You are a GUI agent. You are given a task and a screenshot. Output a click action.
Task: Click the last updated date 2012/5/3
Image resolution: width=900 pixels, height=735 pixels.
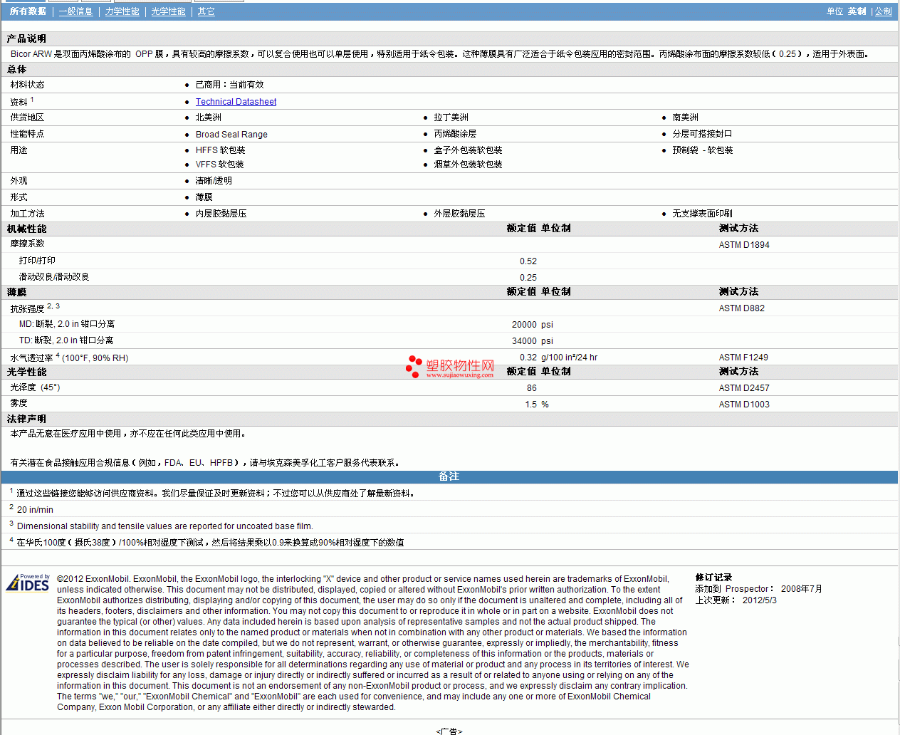point(760,600)
